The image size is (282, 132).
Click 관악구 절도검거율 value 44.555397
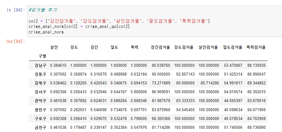tap(233, 101)
